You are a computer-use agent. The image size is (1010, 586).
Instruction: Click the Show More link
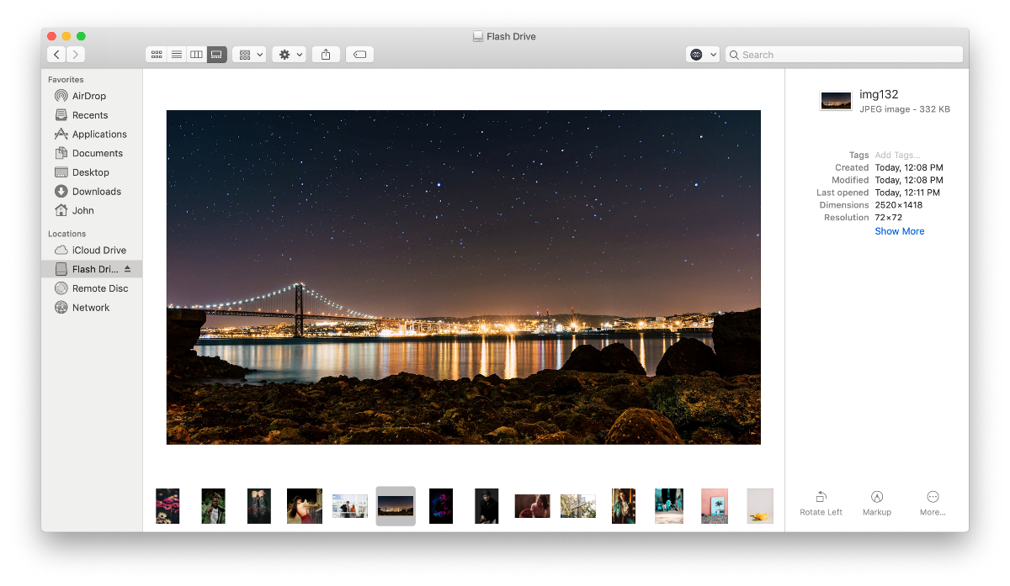click(x=900, y=231)
